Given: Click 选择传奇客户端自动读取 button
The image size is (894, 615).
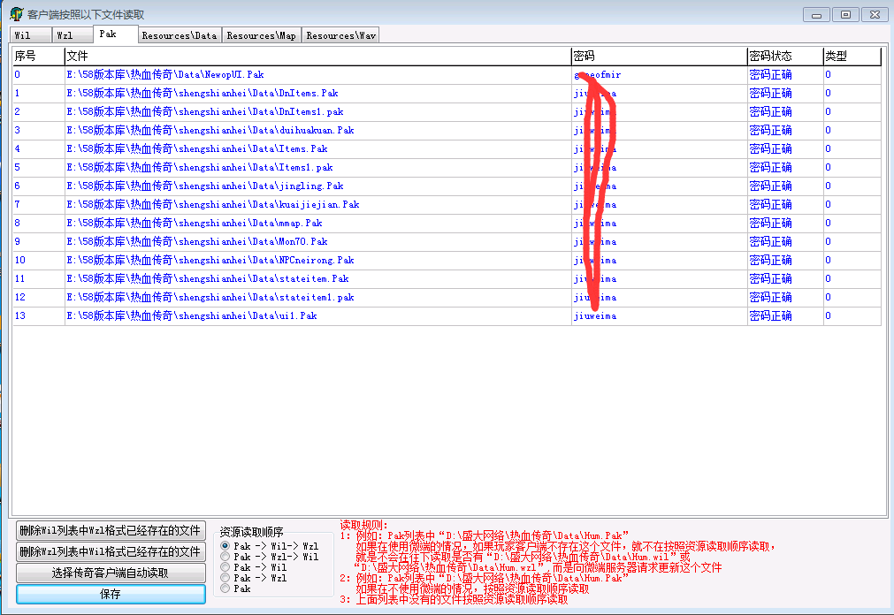Looking at the screenshot, I should point(111,573).
